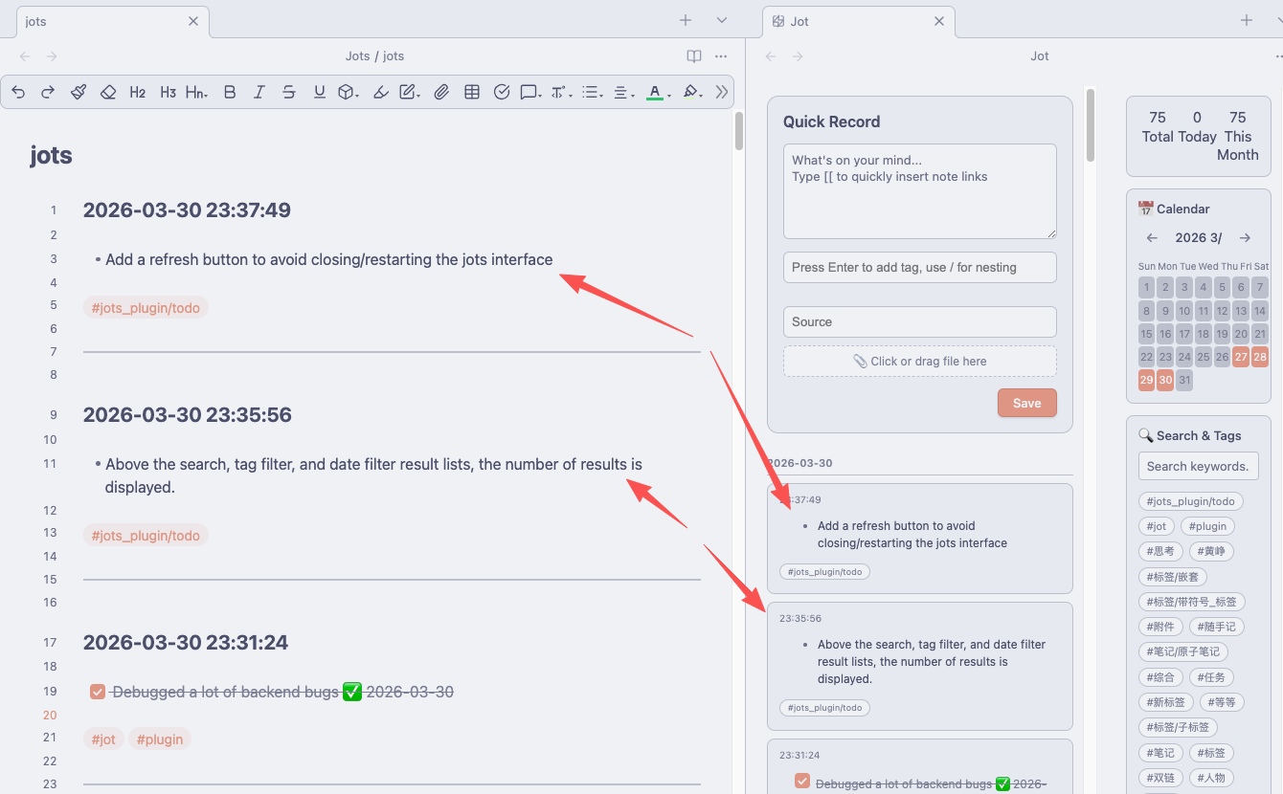Viewport: 1283px width, 794px height.
Task: Click the Redo icon in the editor toolbar
Action: [48, 92]
